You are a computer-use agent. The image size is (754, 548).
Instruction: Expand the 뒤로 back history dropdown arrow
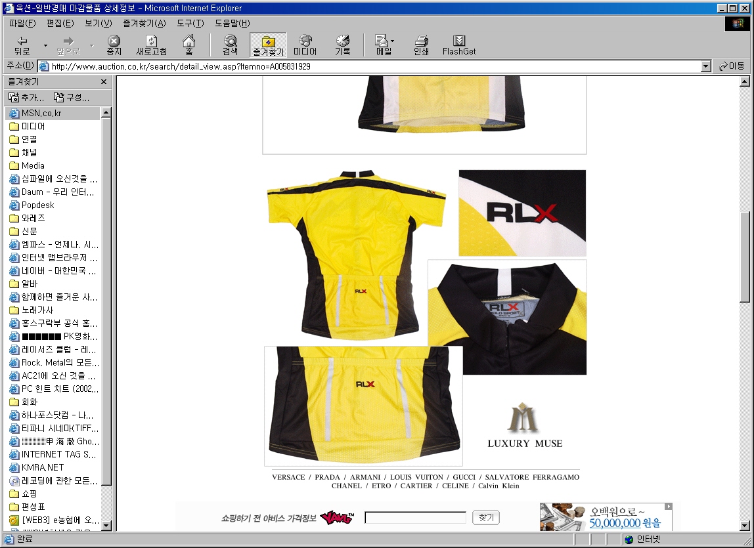[46, 46]
